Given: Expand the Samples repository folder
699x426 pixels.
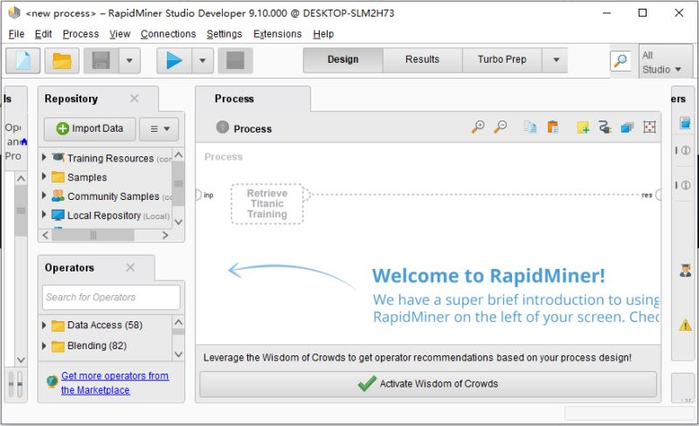Looking at the screenshot, I should [x=45, y=177].
